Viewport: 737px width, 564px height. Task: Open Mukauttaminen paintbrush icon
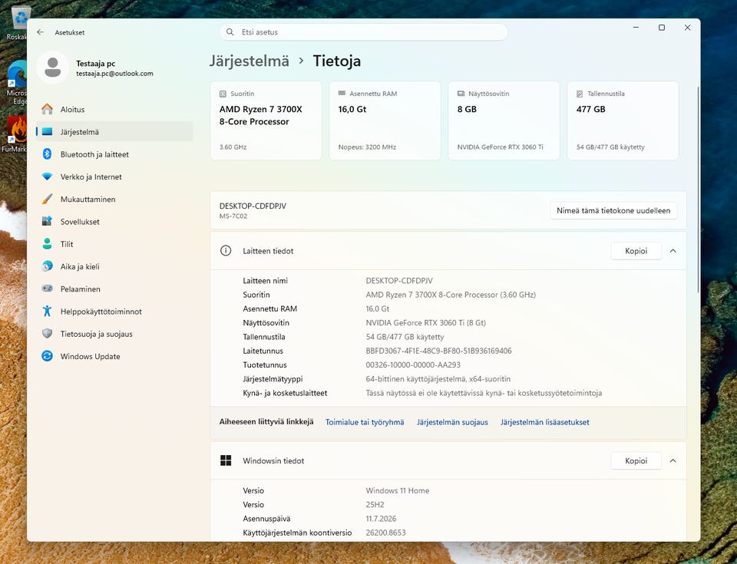point(47,200)
